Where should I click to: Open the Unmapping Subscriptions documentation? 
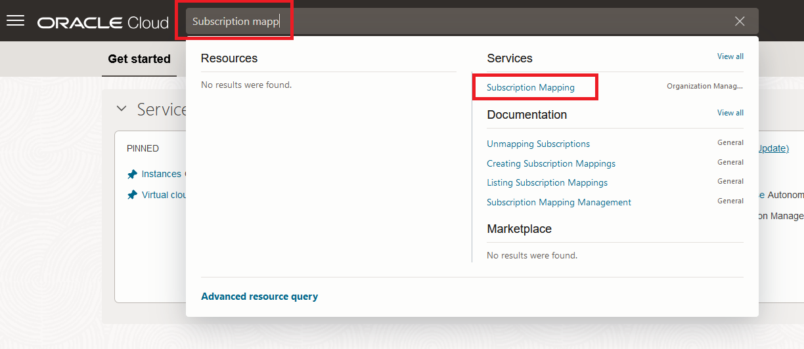[538, 144]
